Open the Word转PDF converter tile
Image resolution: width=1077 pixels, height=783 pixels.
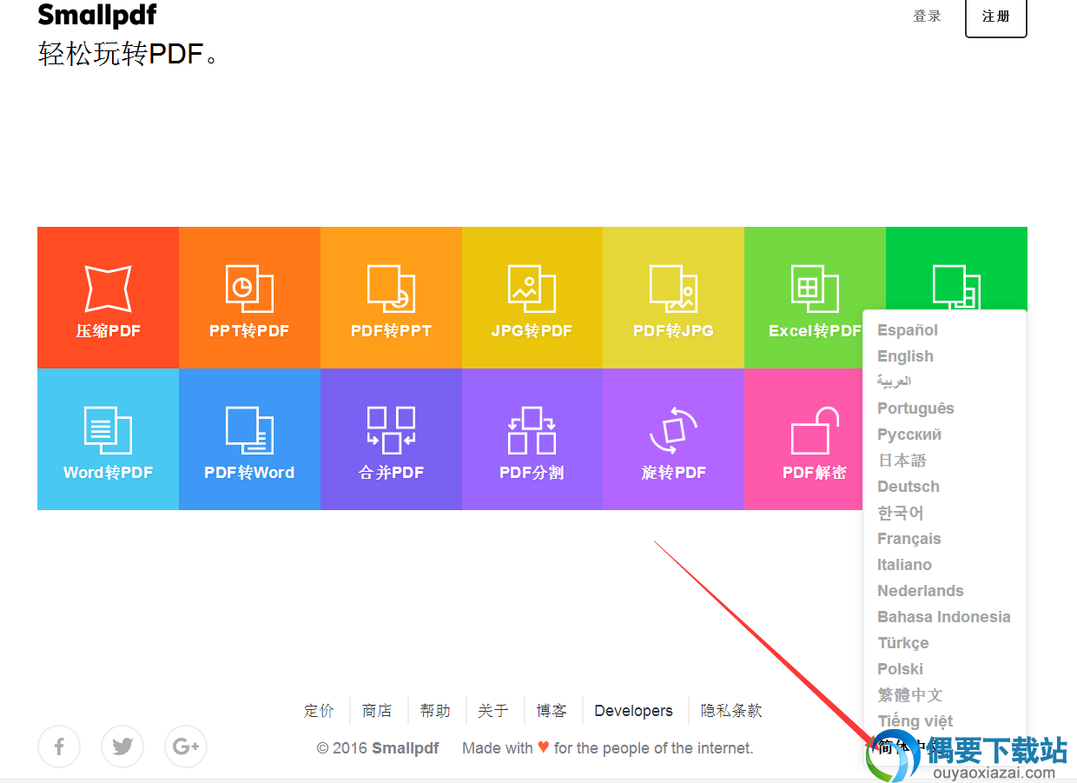tap(108, 439)
